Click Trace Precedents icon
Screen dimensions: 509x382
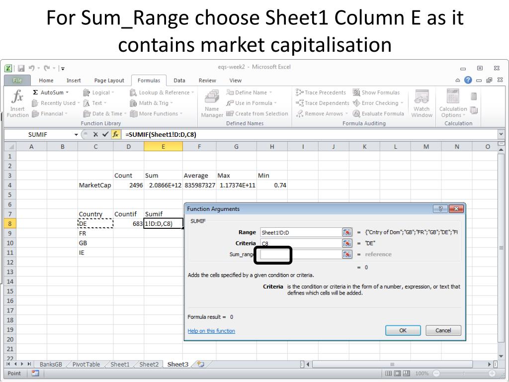coord(299,93)
